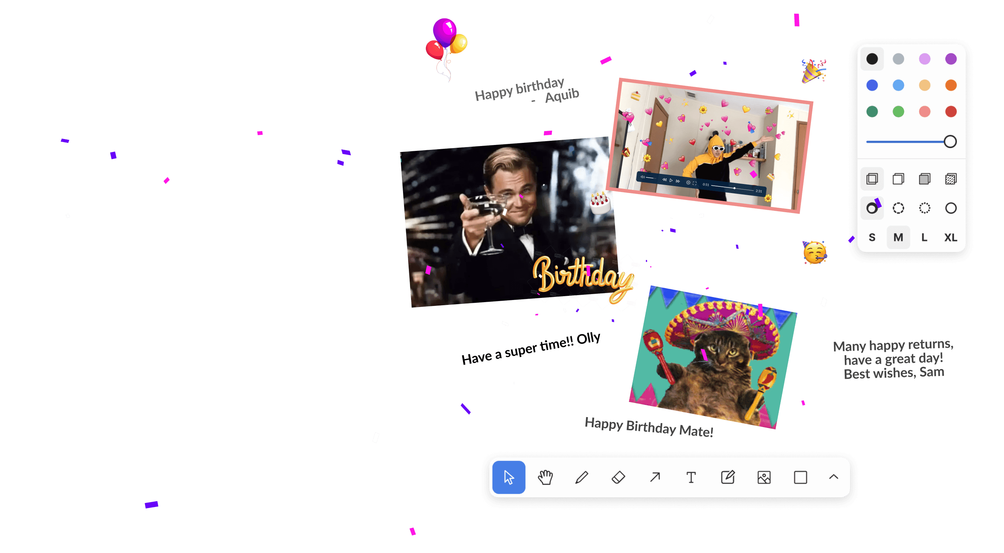Image resolution: width=1004 pixels, height=553 pixels.
Task: Select the pointer select tool
Action: pyautogui.click(x=509, y=477)
